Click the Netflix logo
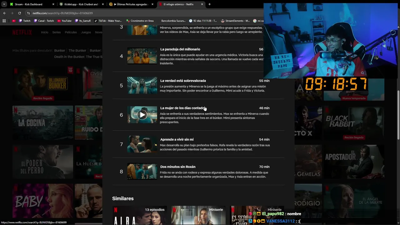This screenshot has height=225, width=400. pyautogui.click(x=22, y=32)
